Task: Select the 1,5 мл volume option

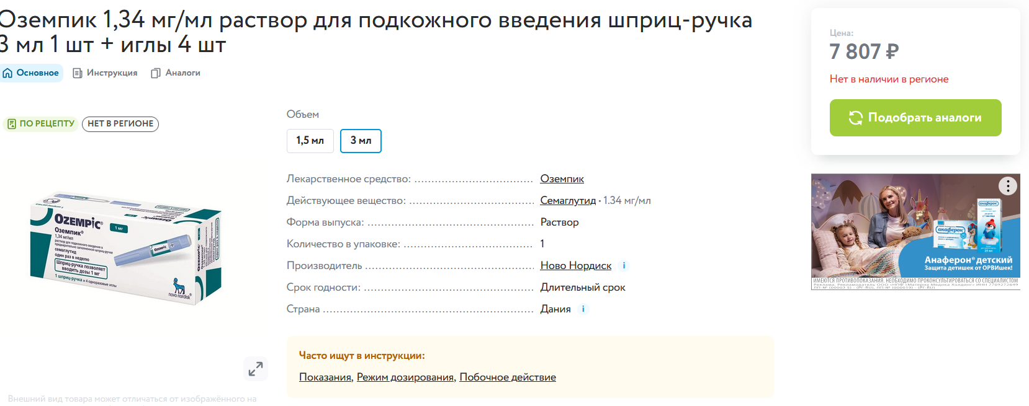Action: click(310, 141)
